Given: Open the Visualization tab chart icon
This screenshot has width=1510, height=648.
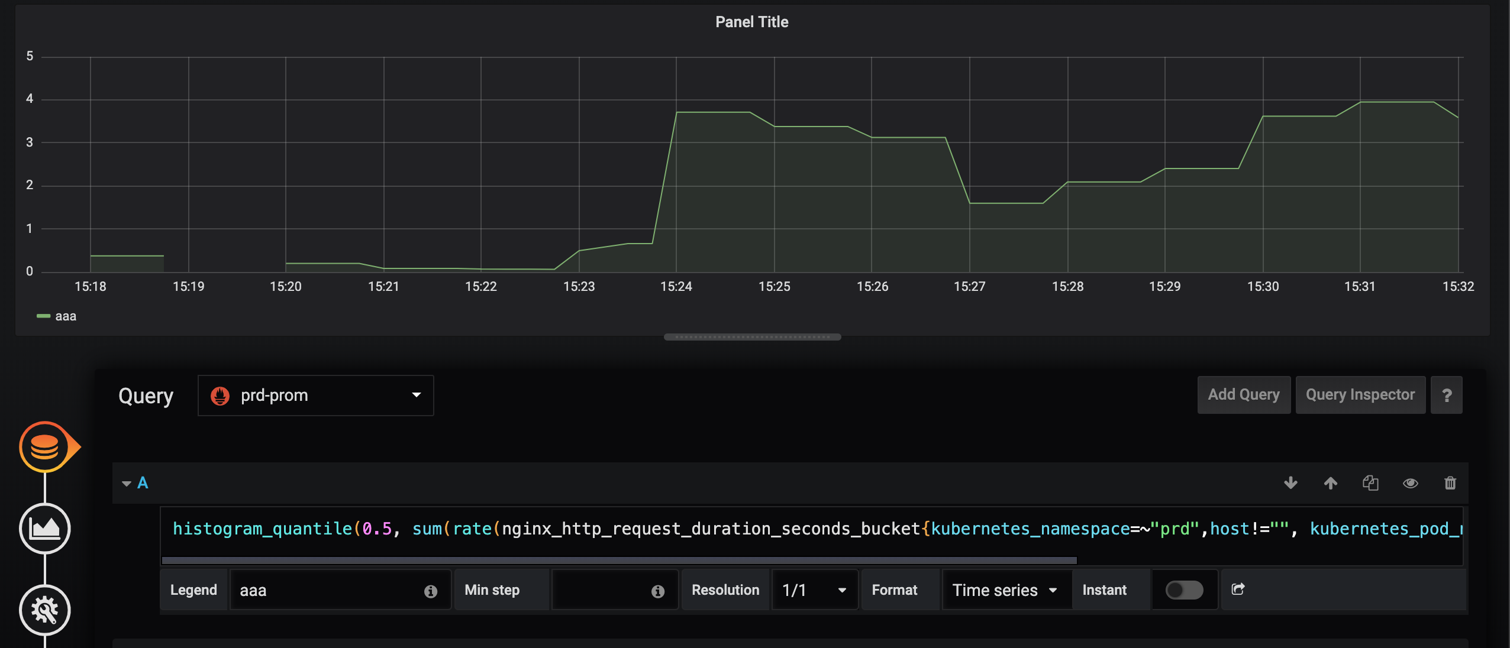Looking at the screenshot, I should [x=45, y=529].
